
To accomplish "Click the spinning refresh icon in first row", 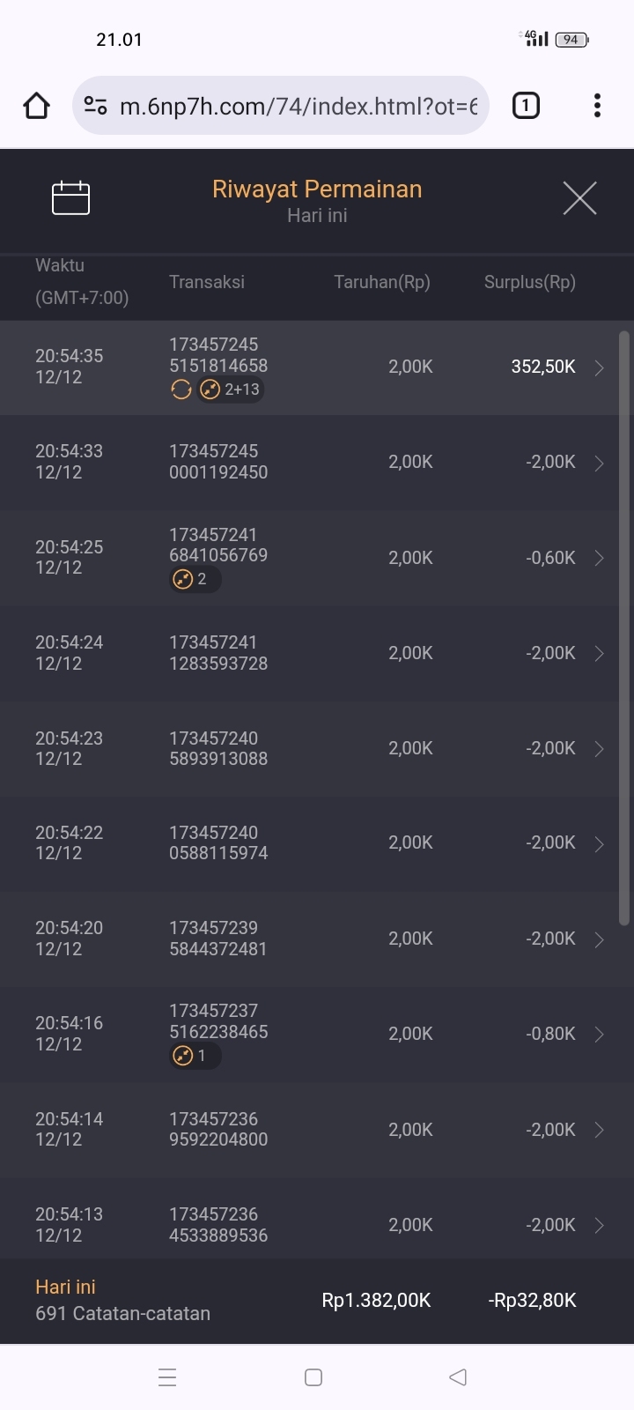I will pos(181,390).
